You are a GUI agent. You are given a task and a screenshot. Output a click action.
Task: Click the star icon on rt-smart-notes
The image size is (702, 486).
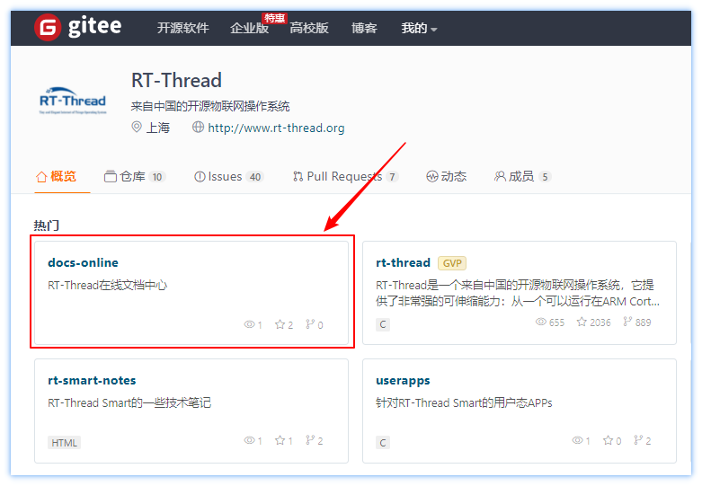click(280, 440)
